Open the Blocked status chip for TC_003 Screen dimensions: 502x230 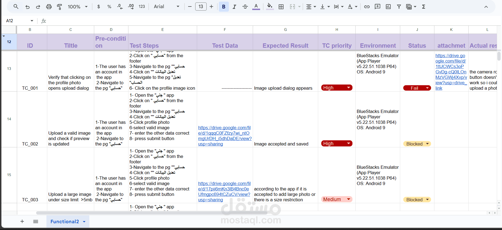[x=417, y=199]
